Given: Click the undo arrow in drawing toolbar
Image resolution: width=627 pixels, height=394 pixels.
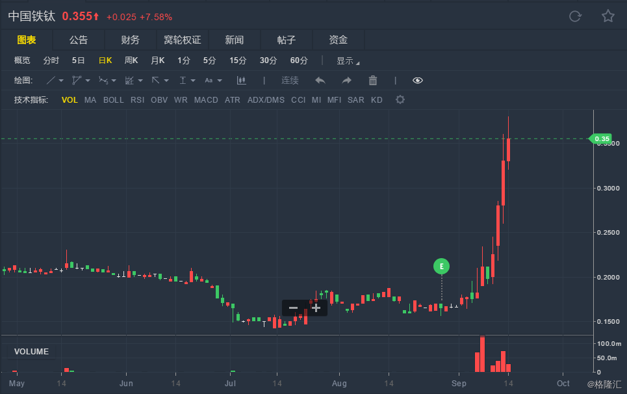Looking at the screenshot, I should coord(320,81).
